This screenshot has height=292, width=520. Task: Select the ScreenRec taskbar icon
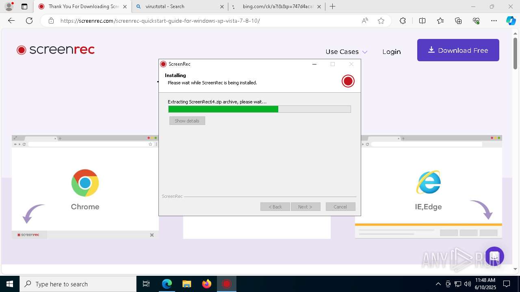227,284
